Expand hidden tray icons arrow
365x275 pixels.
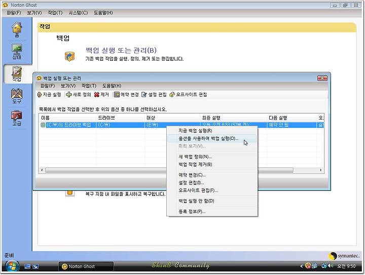pyautogui.click(x=302, y=266)
